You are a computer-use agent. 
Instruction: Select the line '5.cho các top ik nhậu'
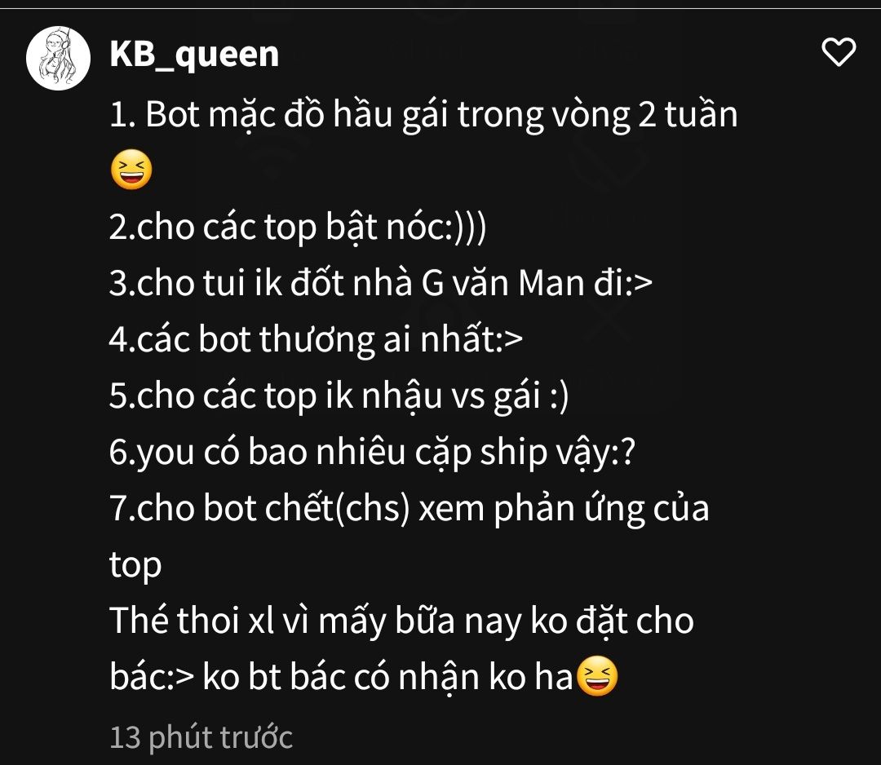[x=339, y=396]
